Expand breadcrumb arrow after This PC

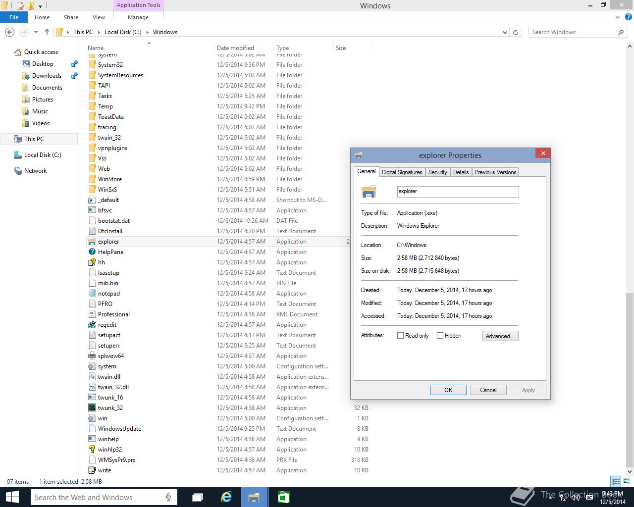click(x=98, y=32)
